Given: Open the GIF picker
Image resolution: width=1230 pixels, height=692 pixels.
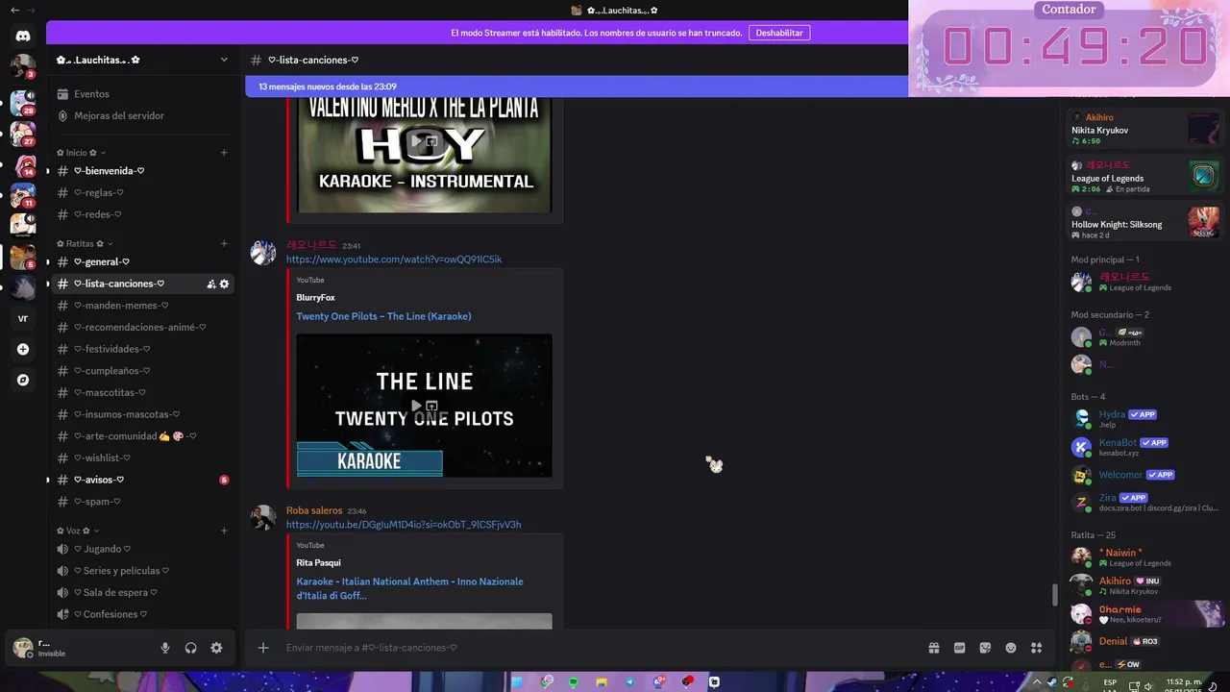Looking at the screenshot, I should coord(959,648).
